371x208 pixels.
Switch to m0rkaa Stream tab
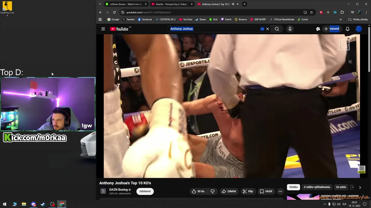pyautogui.click(x=126, y=4)
